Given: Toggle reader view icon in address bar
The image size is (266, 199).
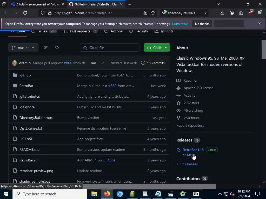Looking at the screenshot, I should 145,13.
